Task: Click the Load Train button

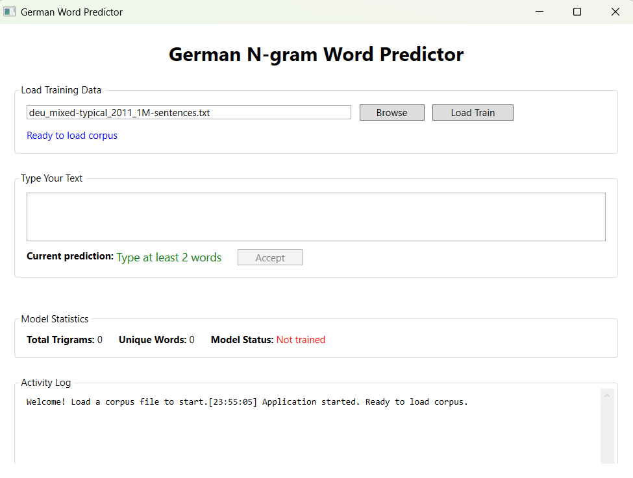Action: coord(473,113)
